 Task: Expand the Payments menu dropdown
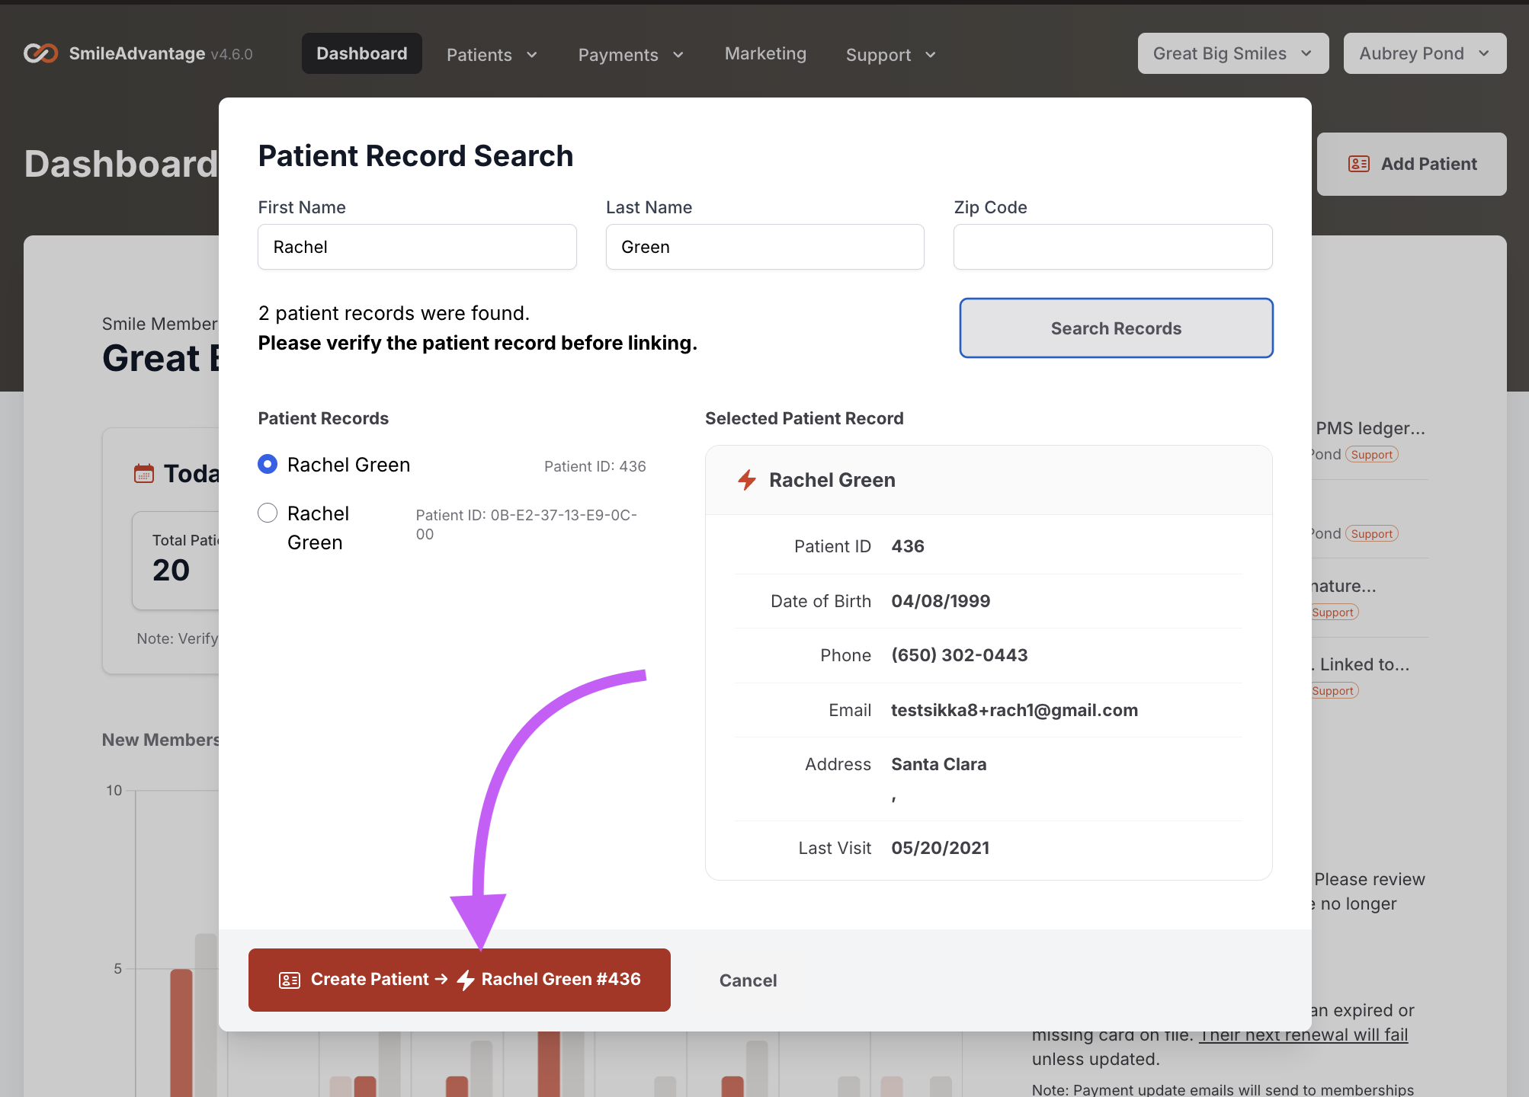coord(630,55)
